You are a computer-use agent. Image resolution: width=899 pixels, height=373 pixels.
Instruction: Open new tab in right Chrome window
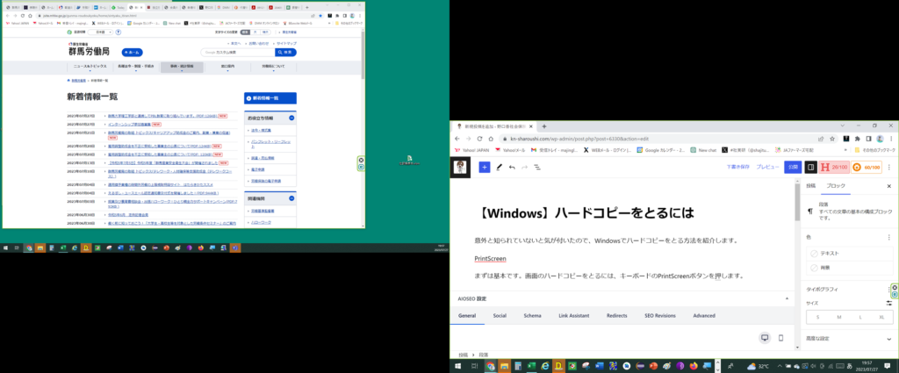tap(544, 126)
